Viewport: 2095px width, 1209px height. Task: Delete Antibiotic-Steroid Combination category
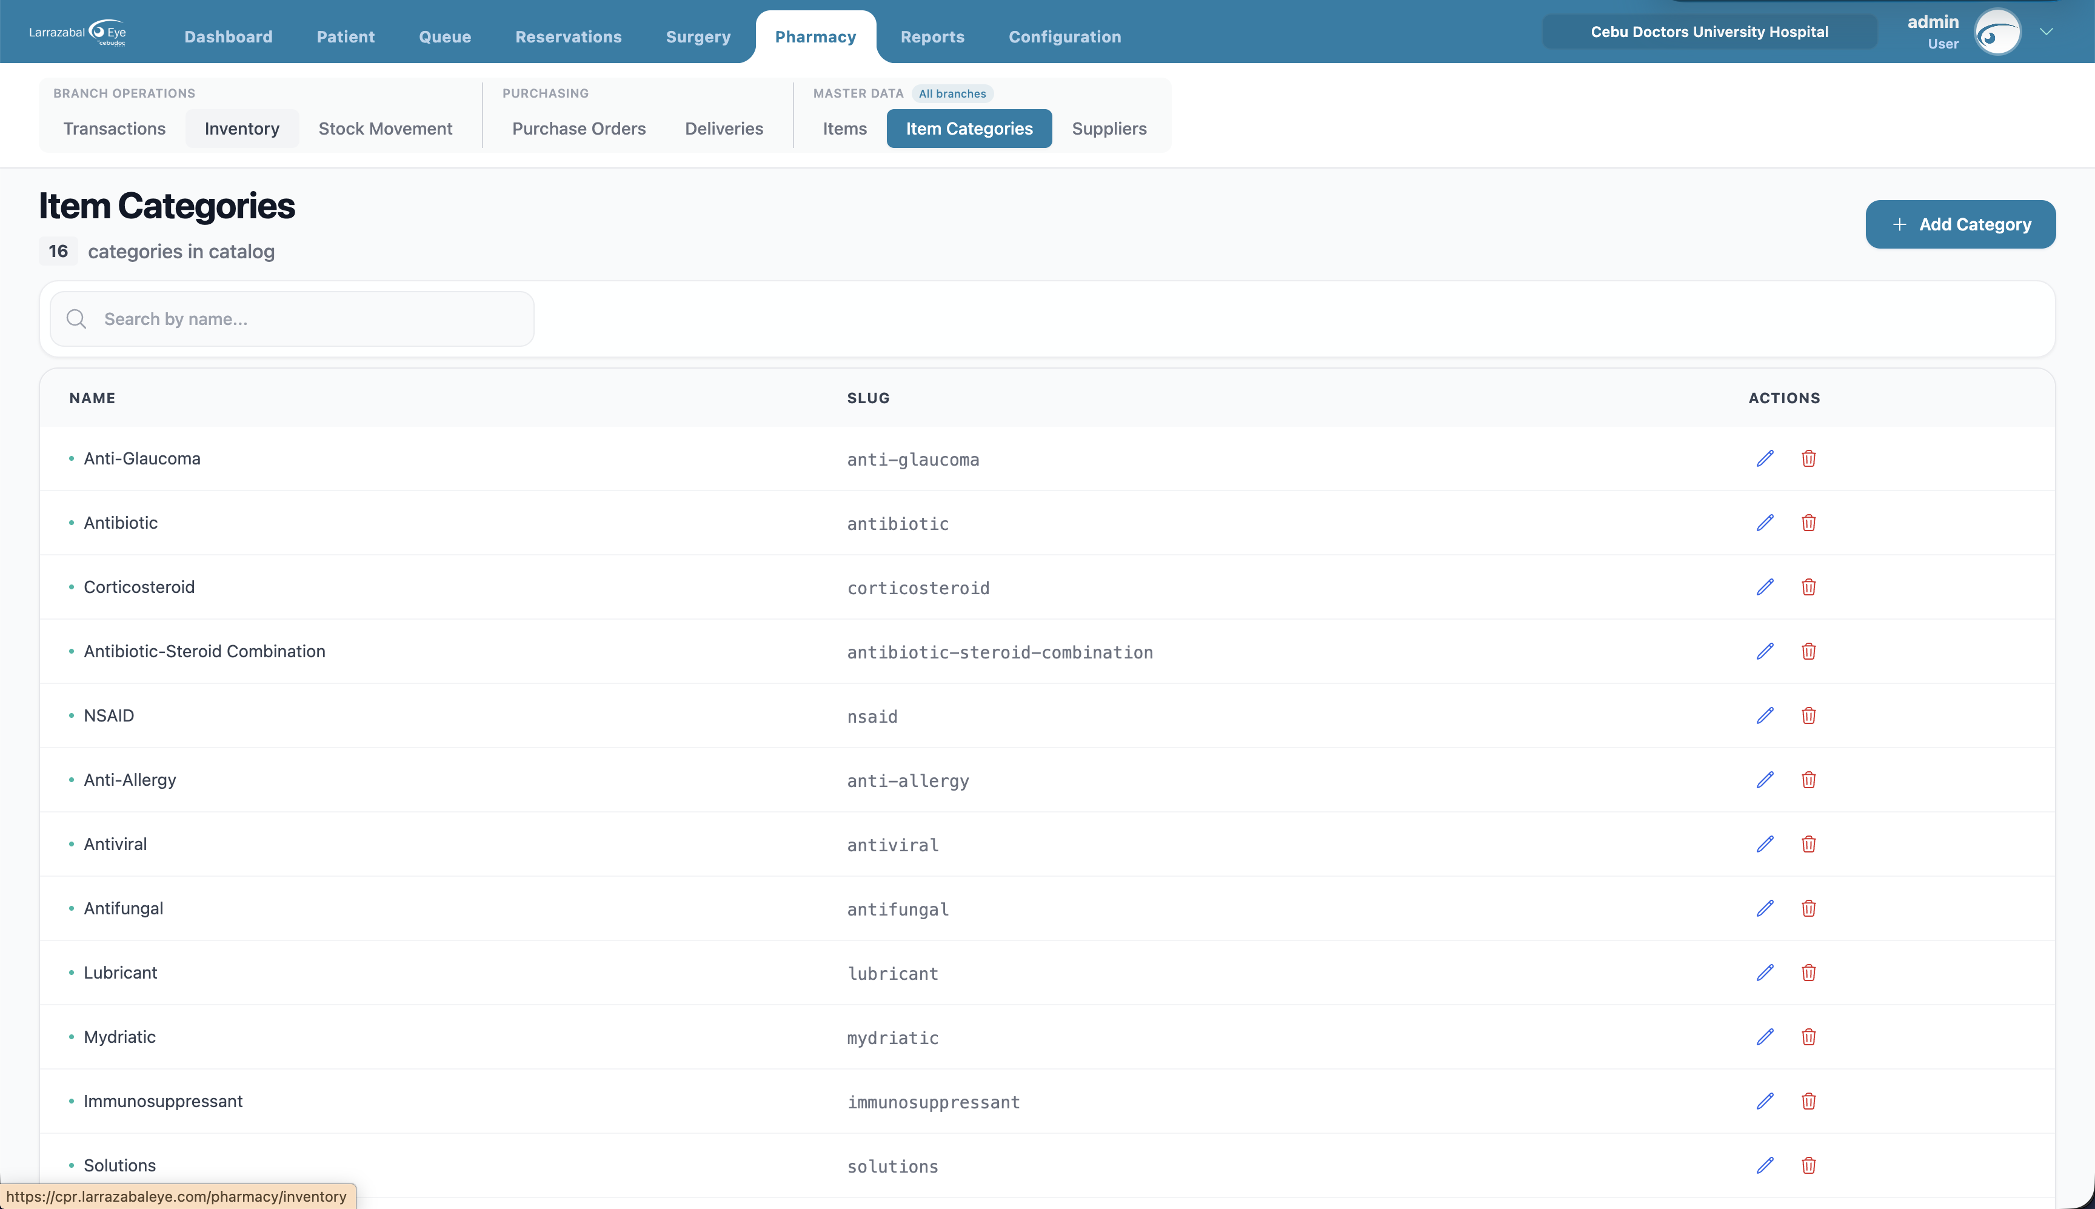1809,651
